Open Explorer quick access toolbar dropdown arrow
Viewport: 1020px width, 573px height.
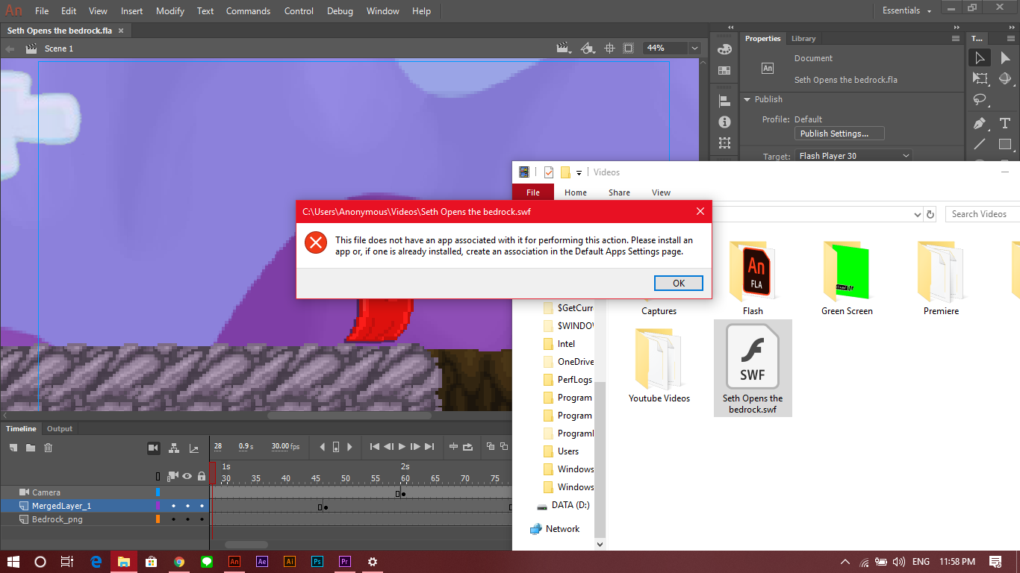click(579, 173)
